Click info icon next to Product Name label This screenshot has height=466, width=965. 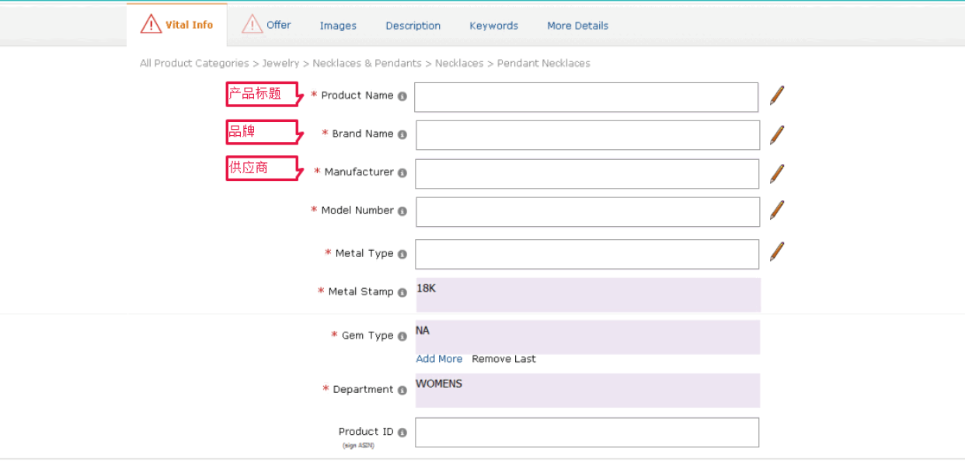(402, 96)
